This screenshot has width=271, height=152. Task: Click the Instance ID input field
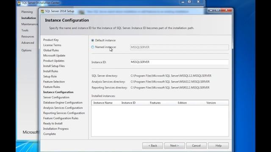(x=180, y=62)
